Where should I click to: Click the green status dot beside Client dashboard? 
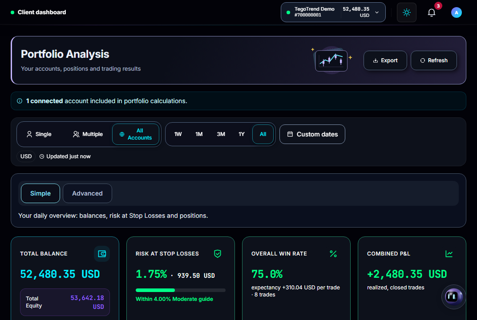pos(12,12)
